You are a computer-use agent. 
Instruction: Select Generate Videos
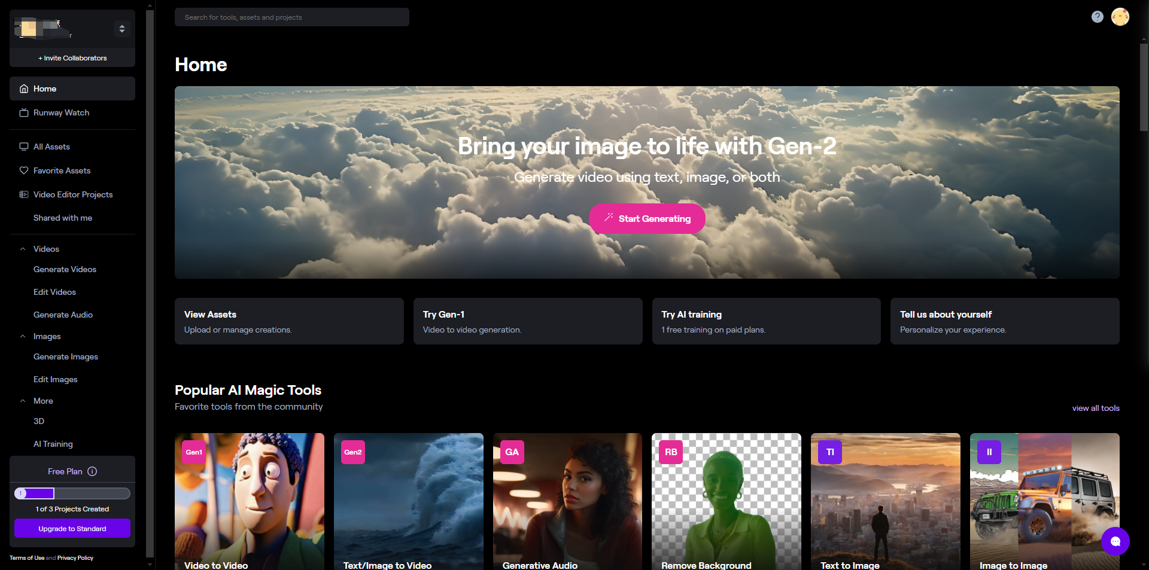[65, 269]
